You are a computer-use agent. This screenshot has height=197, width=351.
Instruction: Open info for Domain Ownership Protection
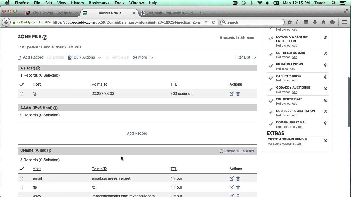click(x=325, y=38)
